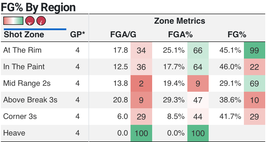Click Heave FGA% percentile cell 100
This screenshot has height=142, width=267.
click(x=198, y=133)
